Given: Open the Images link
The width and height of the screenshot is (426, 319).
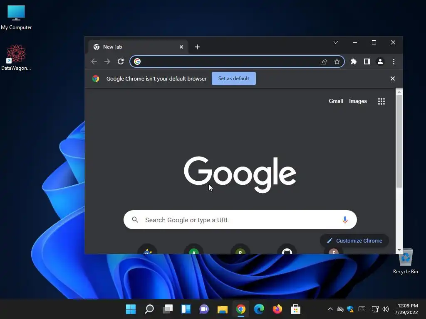Looking at the screenshot, I should point(358,101).
